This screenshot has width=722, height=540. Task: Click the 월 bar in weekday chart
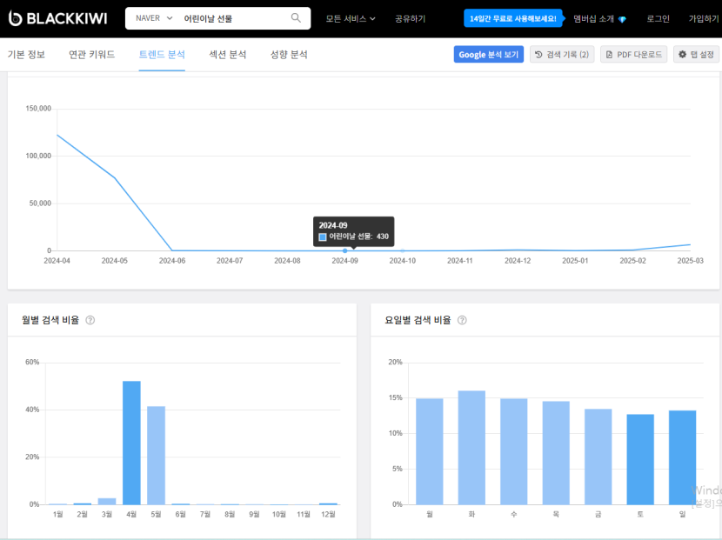[430, 451]
